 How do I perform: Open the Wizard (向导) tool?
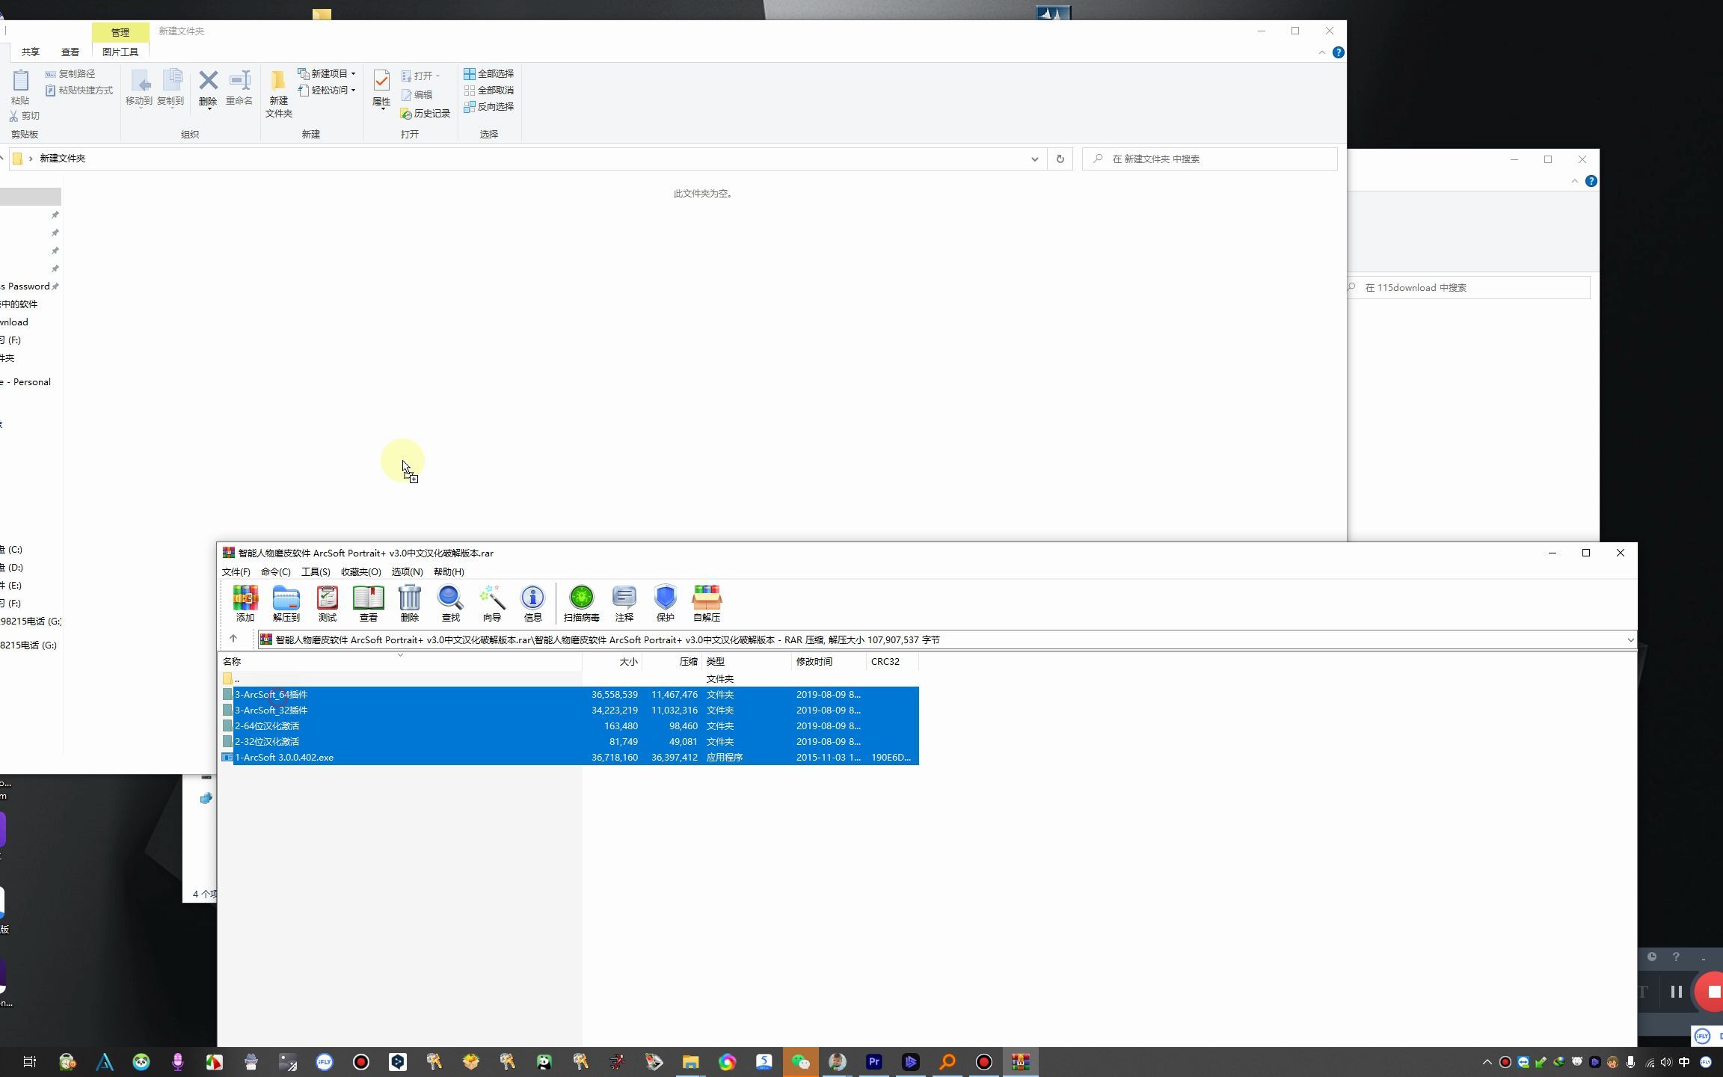[x=491, y=603]
